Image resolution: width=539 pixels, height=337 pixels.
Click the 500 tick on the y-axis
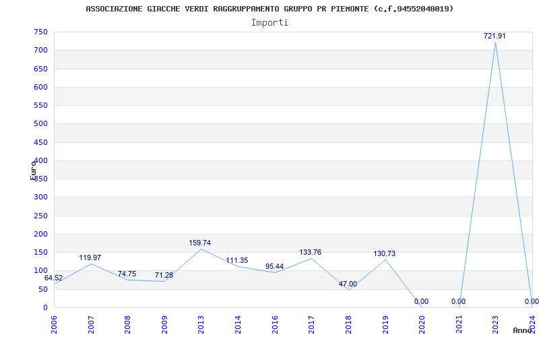click(41, 124)
